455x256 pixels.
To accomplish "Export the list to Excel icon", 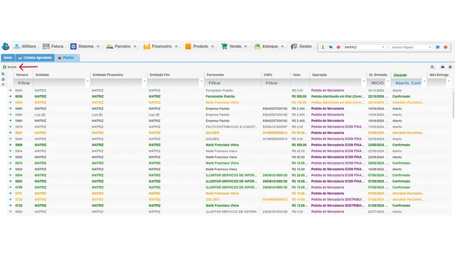I will (450, 67).
